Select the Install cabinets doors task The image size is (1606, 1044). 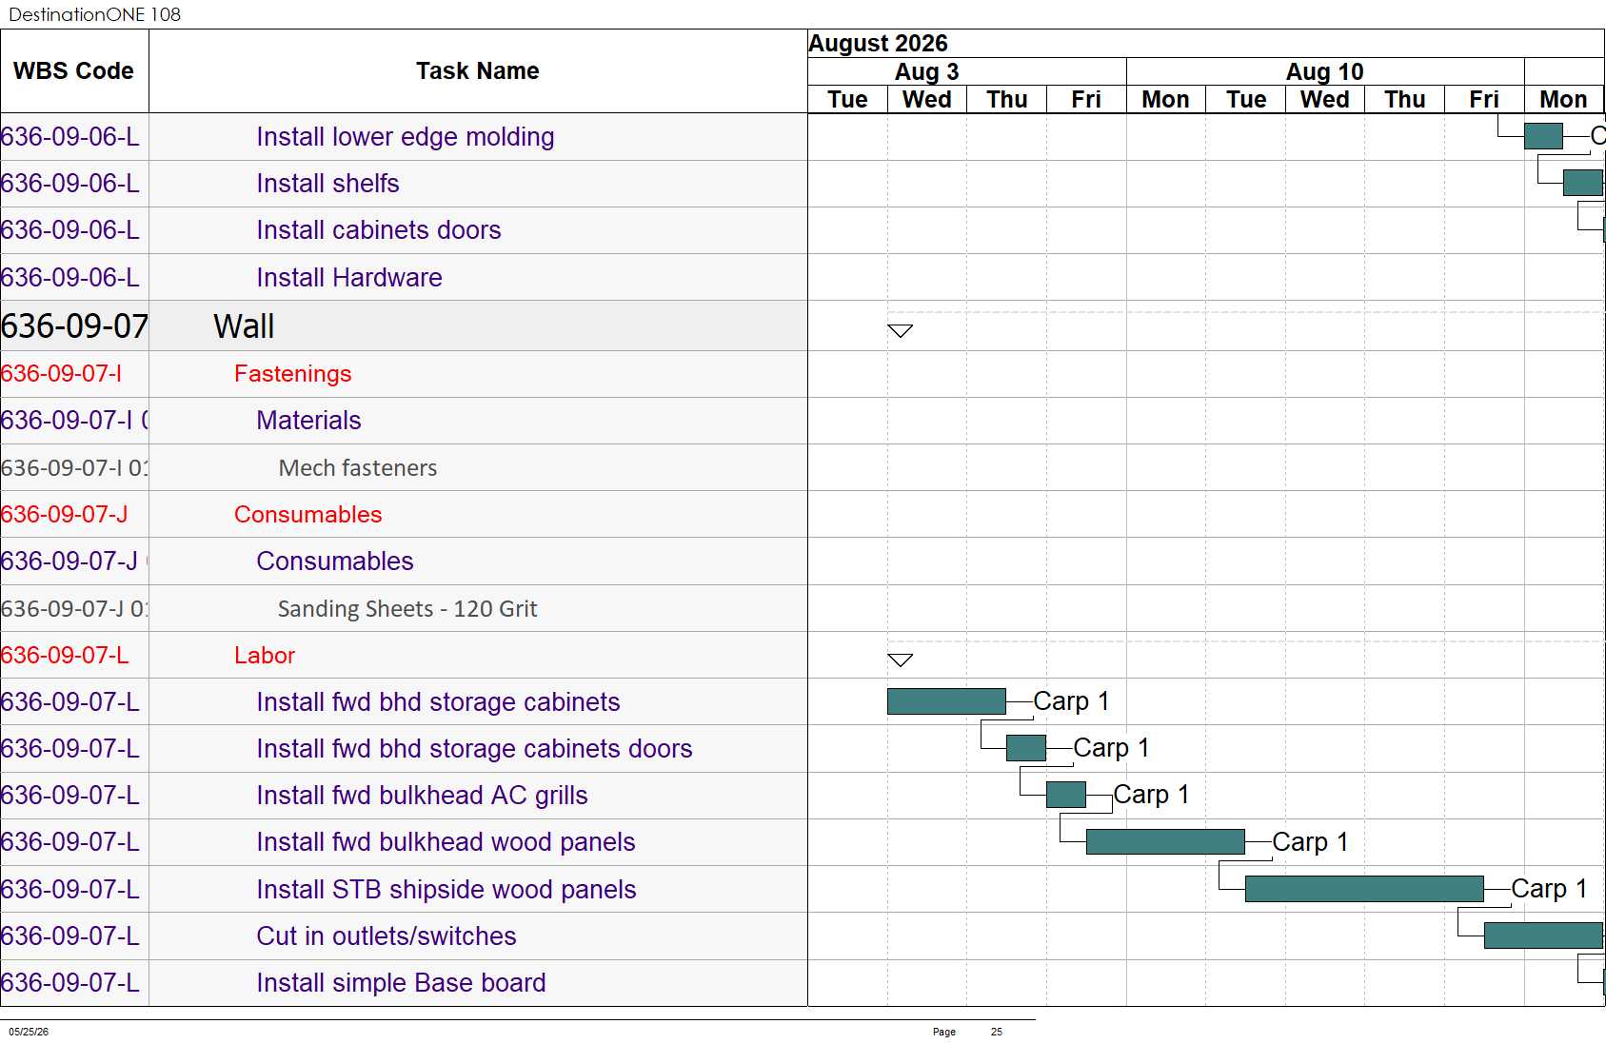tap(379, 230)
